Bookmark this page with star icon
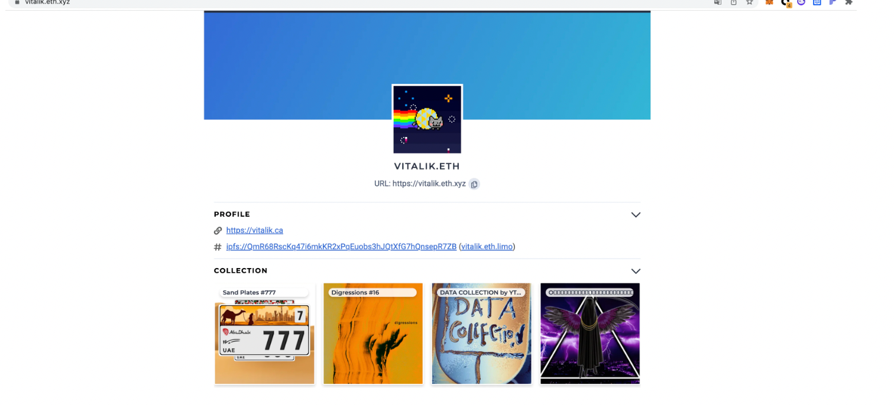 (x=749, y=2)
